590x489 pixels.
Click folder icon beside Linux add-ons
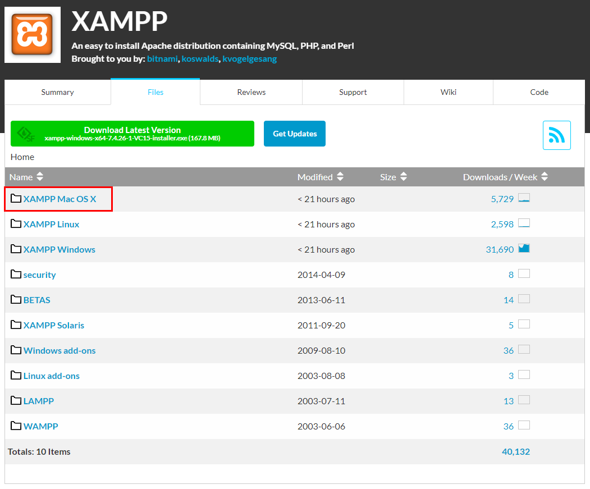pyautogui.click(x=16, y=375)
